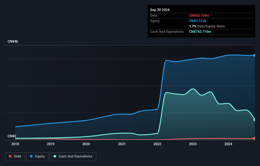Click the red Debt legend dot

10,156
